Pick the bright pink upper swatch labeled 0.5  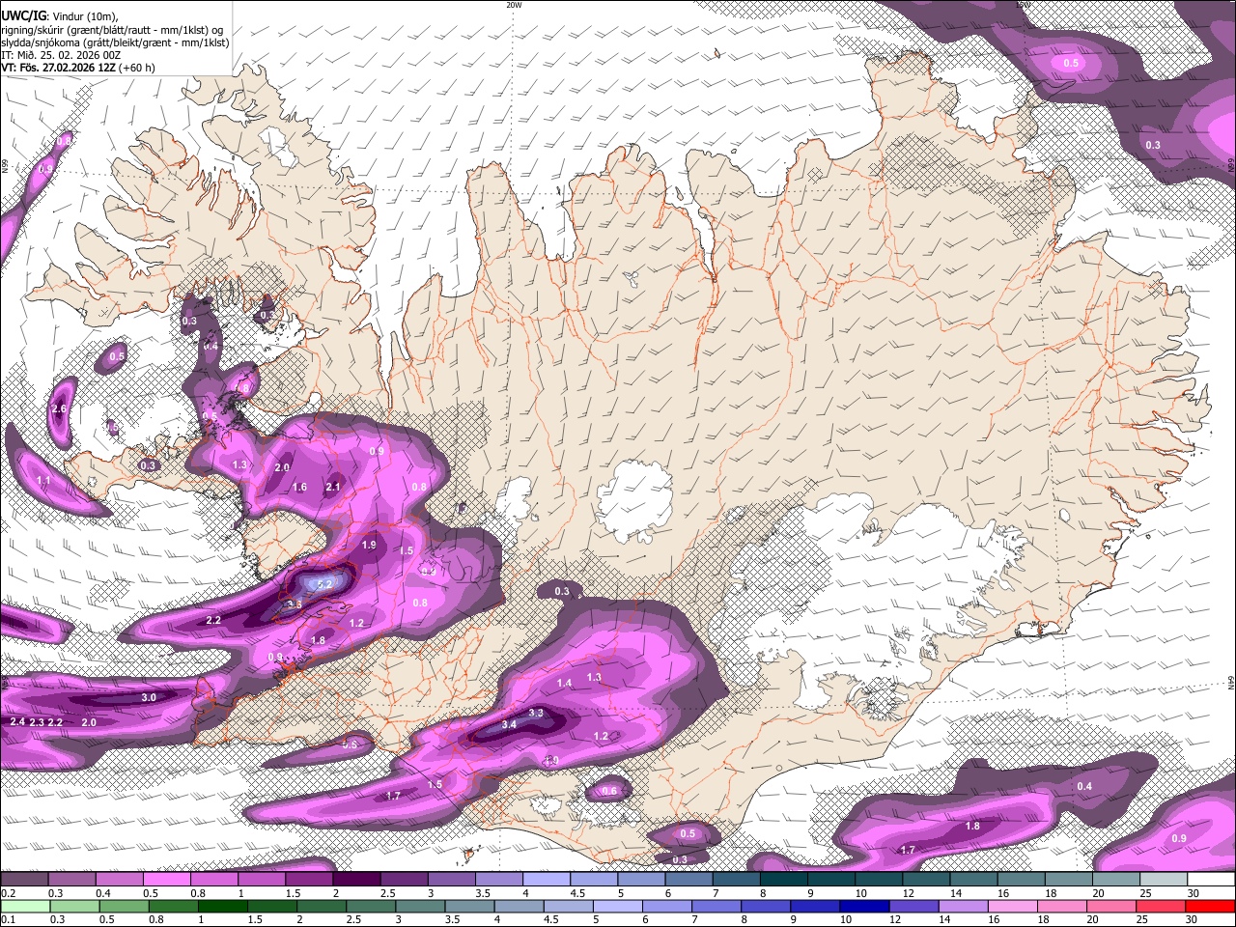coord(166,880)
